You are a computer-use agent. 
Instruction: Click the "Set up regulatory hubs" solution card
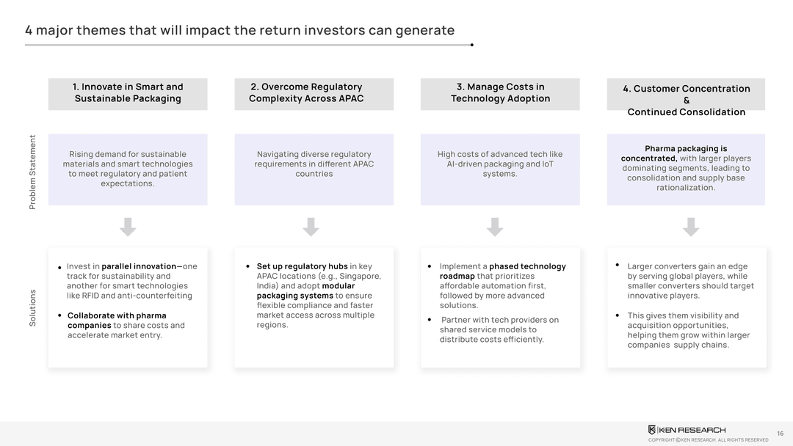(314, 307)
